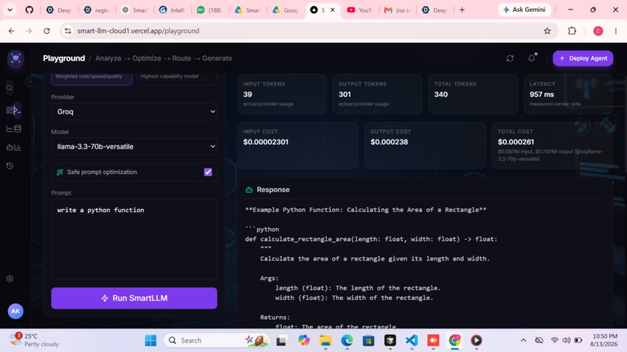Open the notifications bell

[x=531, y=58]
